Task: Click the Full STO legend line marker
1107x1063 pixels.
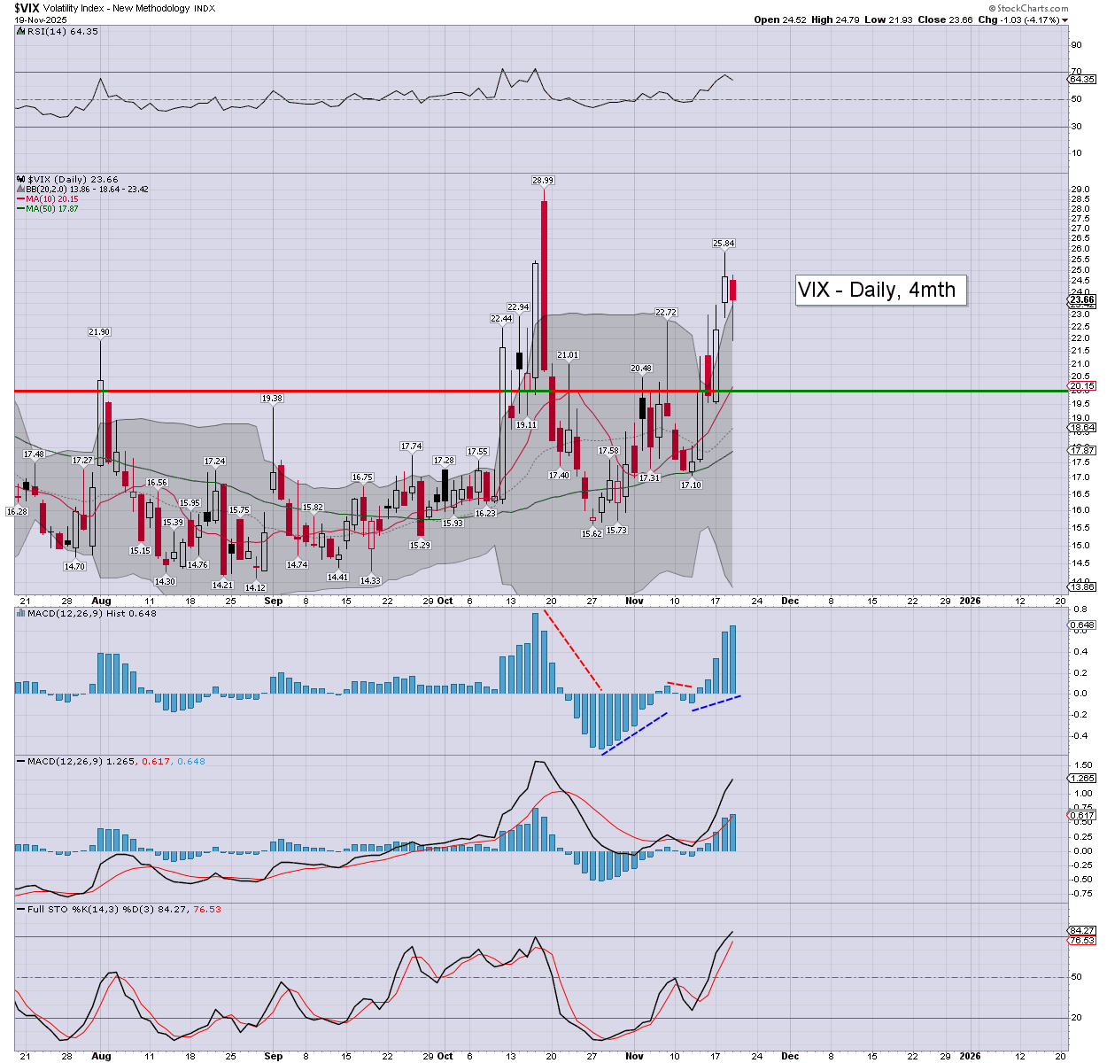Action: pyautogui.click(x=21, y=909)
